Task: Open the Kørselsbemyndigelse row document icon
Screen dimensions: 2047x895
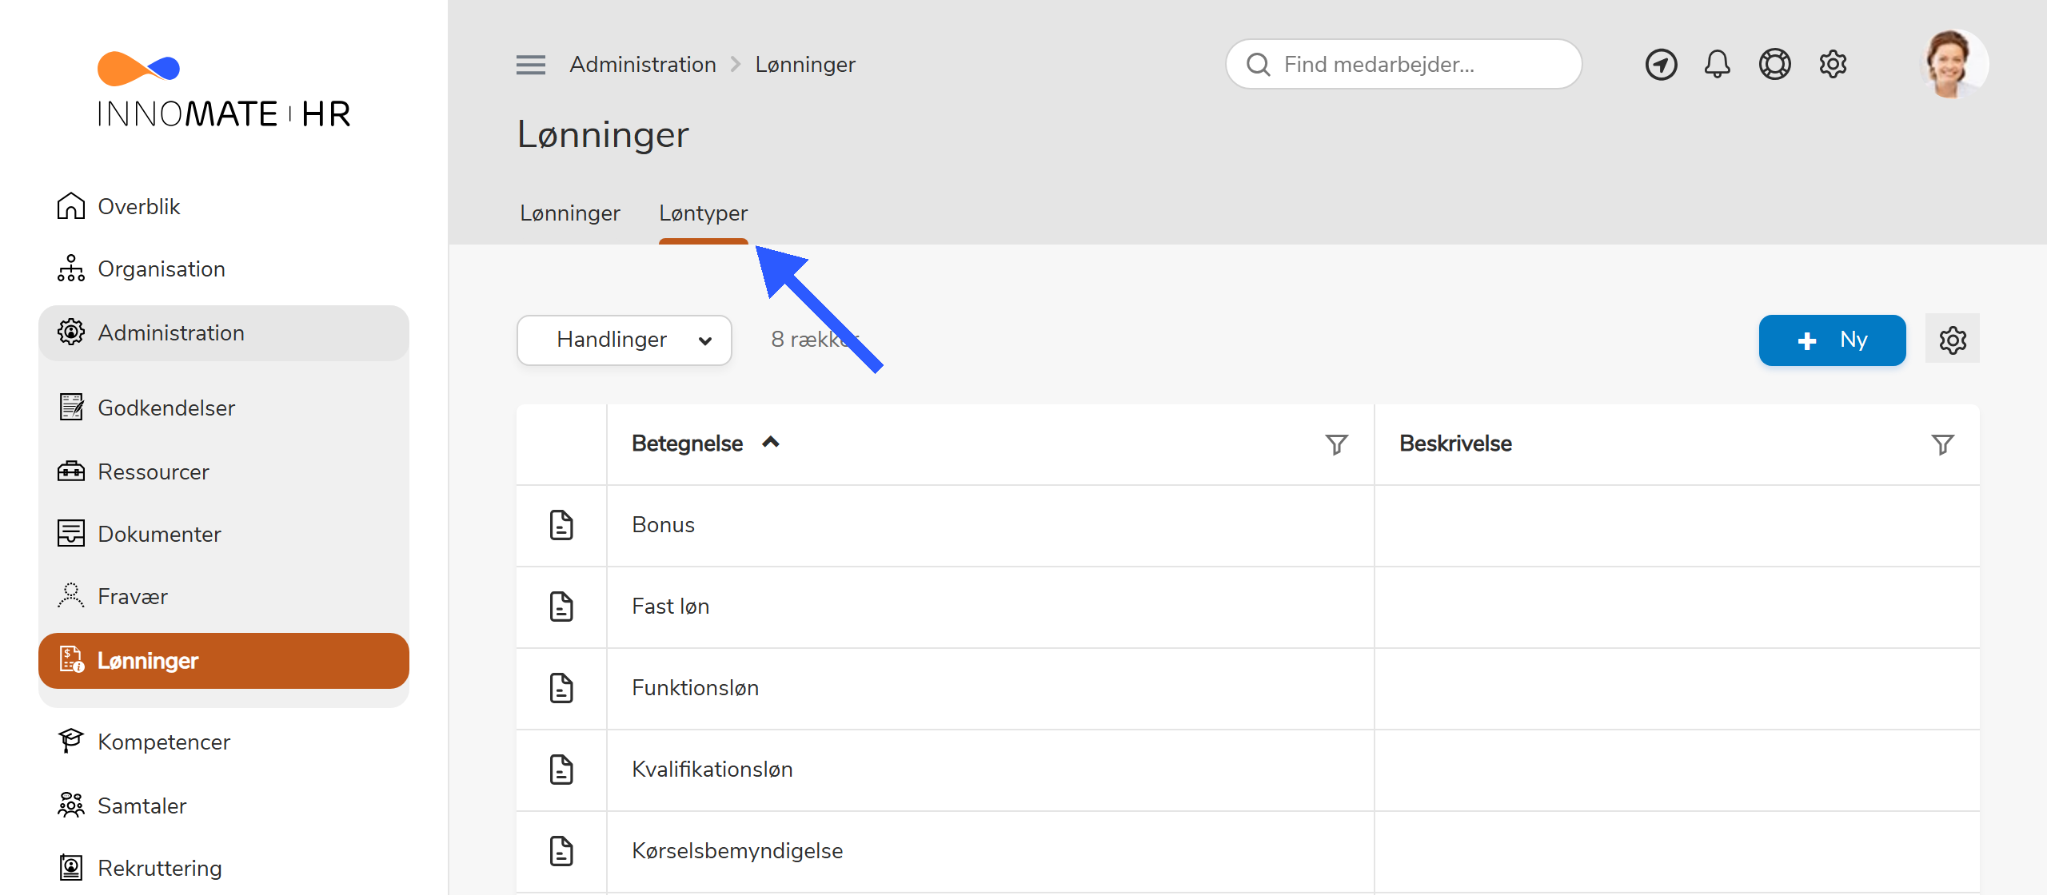Action: click(561, 851)
